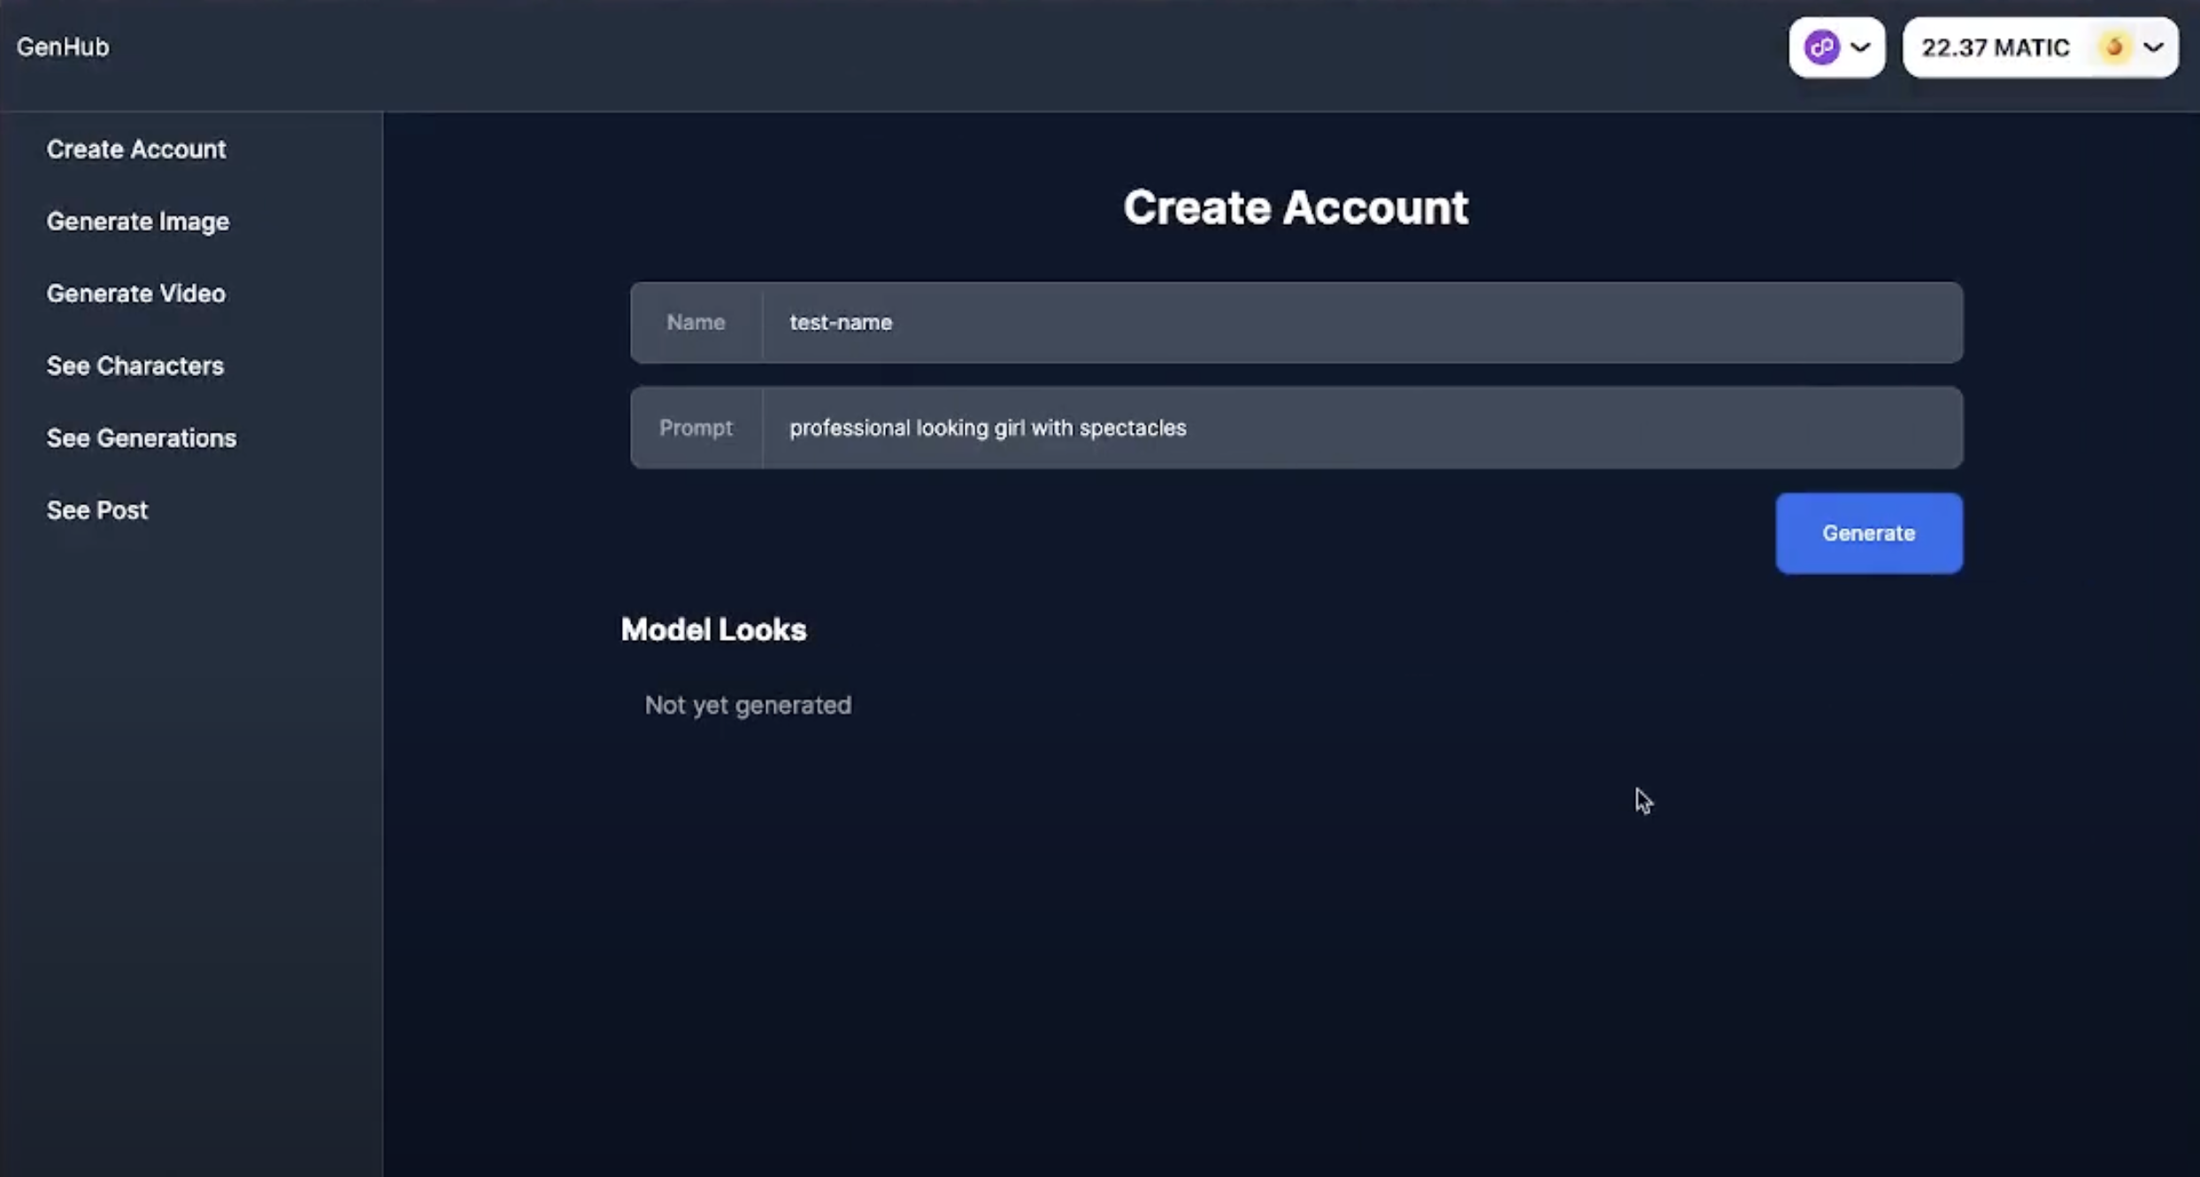Click the 22.37 MATIC balance
This screenshot has height=1177, width=2200.
coord(1995,48)
